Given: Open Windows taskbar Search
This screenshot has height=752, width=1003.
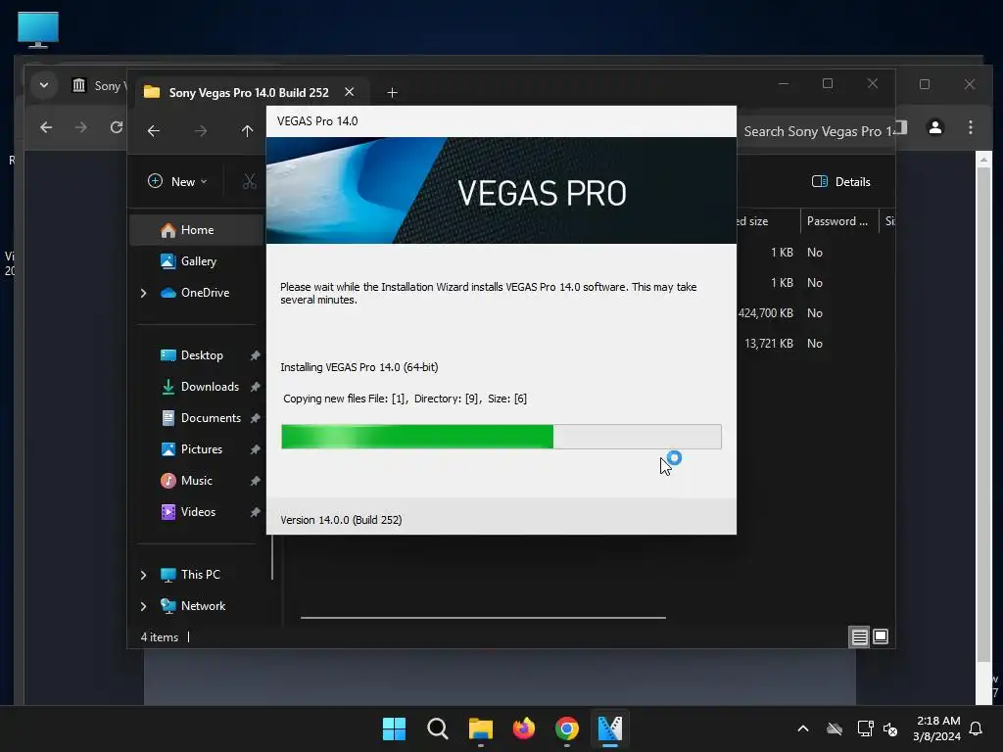Looking at the screenshot, I should pos(438,728).
